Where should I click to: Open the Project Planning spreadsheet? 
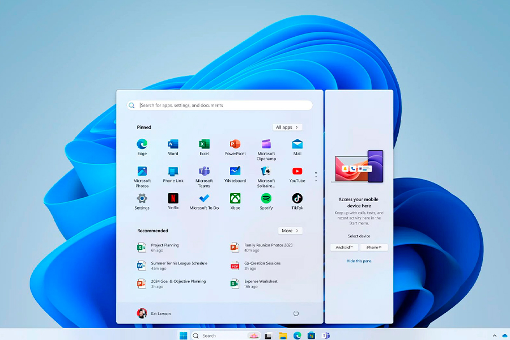(x=158, y=248)
